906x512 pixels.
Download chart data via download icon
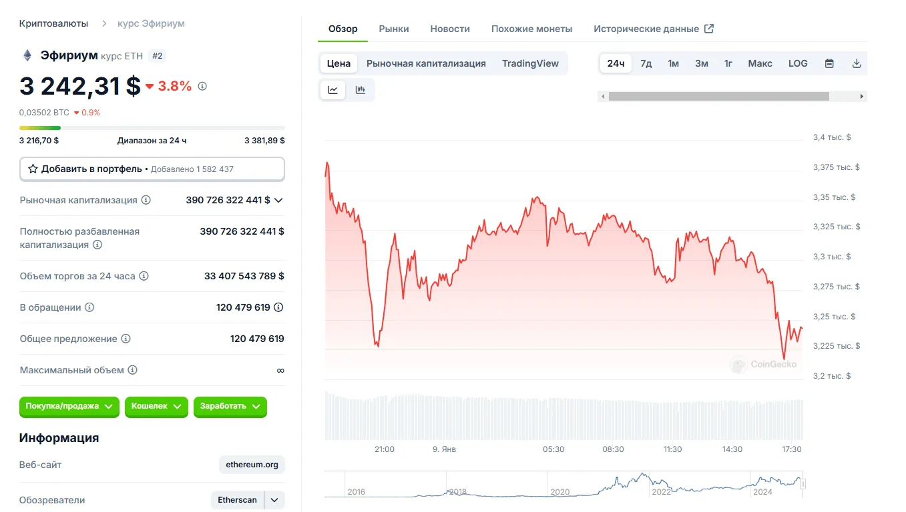pos(857,64)
